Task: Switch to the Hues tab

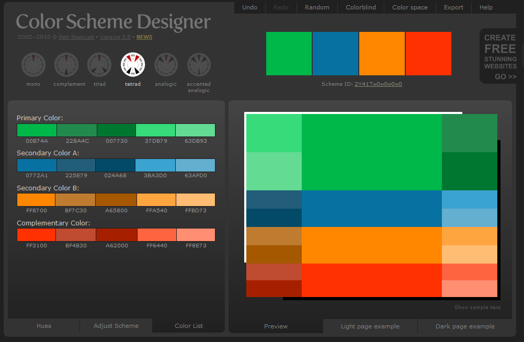Action: coord(44,326)
